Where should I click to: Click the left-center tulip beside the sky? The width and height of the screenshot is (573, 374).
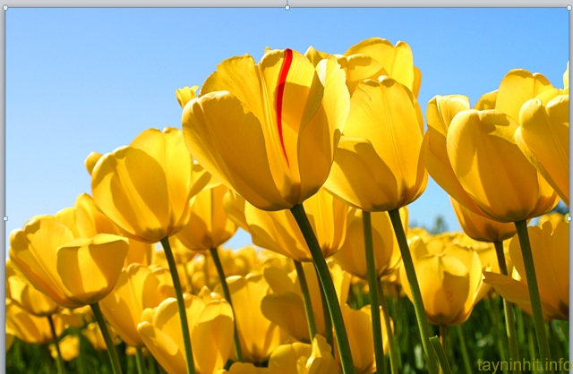[143, 183]
